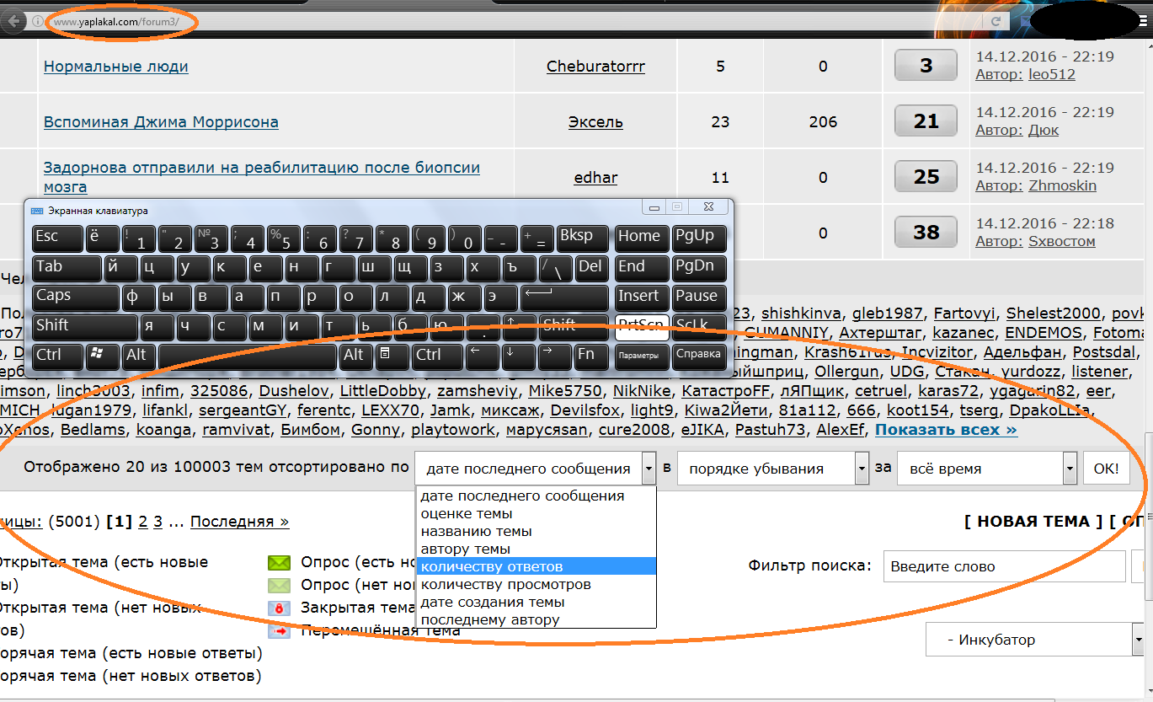Go to 'Последняя »' page link
1153x702 pixels.
[239, 522]
